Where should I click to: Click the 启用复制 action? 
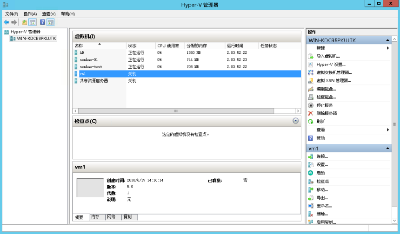(326, 222)
